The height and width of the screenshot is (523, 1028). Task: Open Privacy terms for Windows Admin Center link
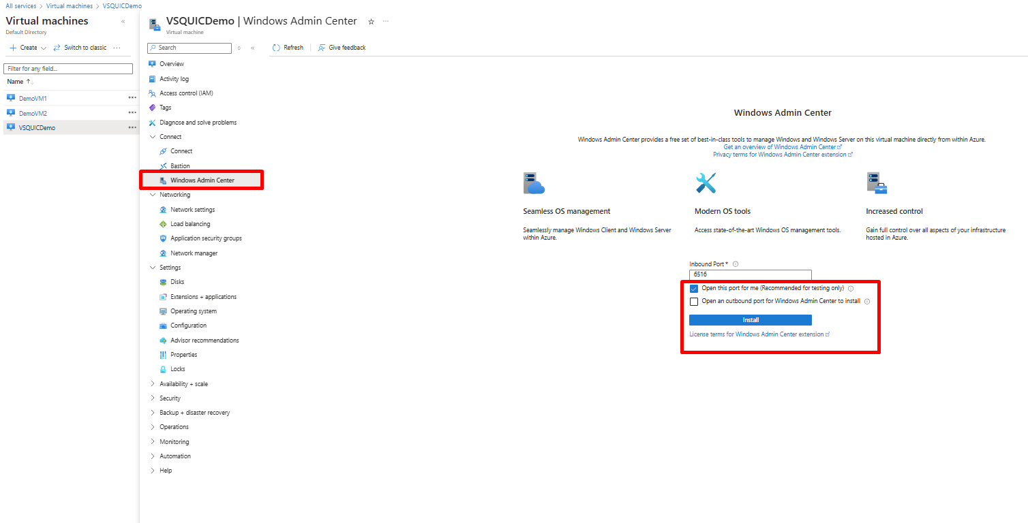[783, 155]
